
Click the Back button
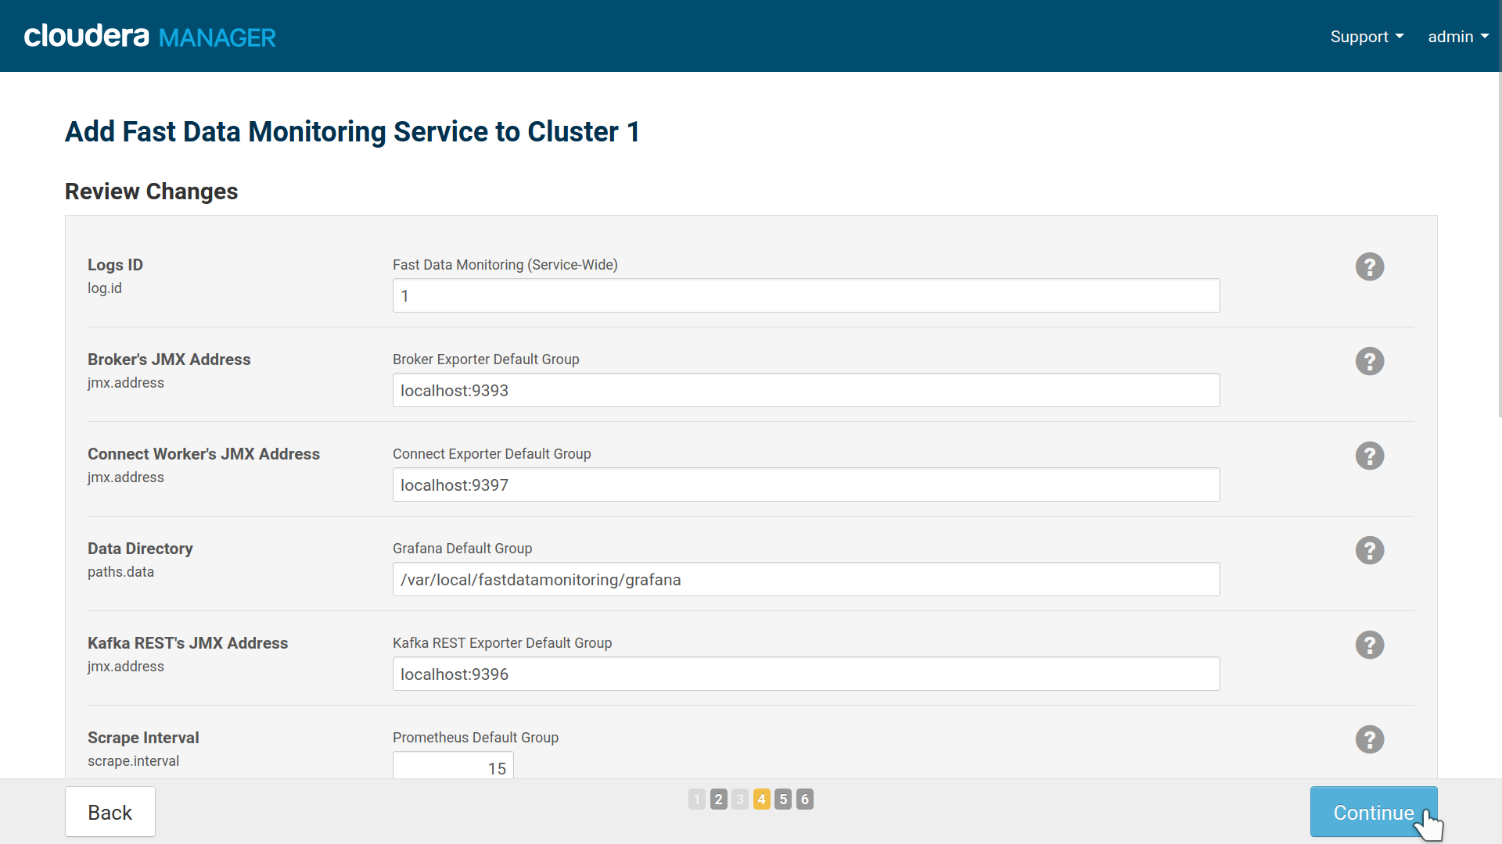(110, 812)
